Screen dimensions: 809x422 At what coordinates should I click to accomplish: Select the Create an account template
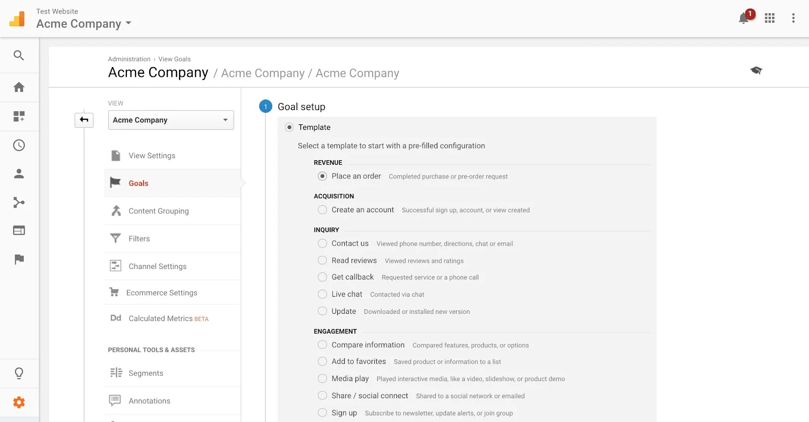click(x=322, y=210)
